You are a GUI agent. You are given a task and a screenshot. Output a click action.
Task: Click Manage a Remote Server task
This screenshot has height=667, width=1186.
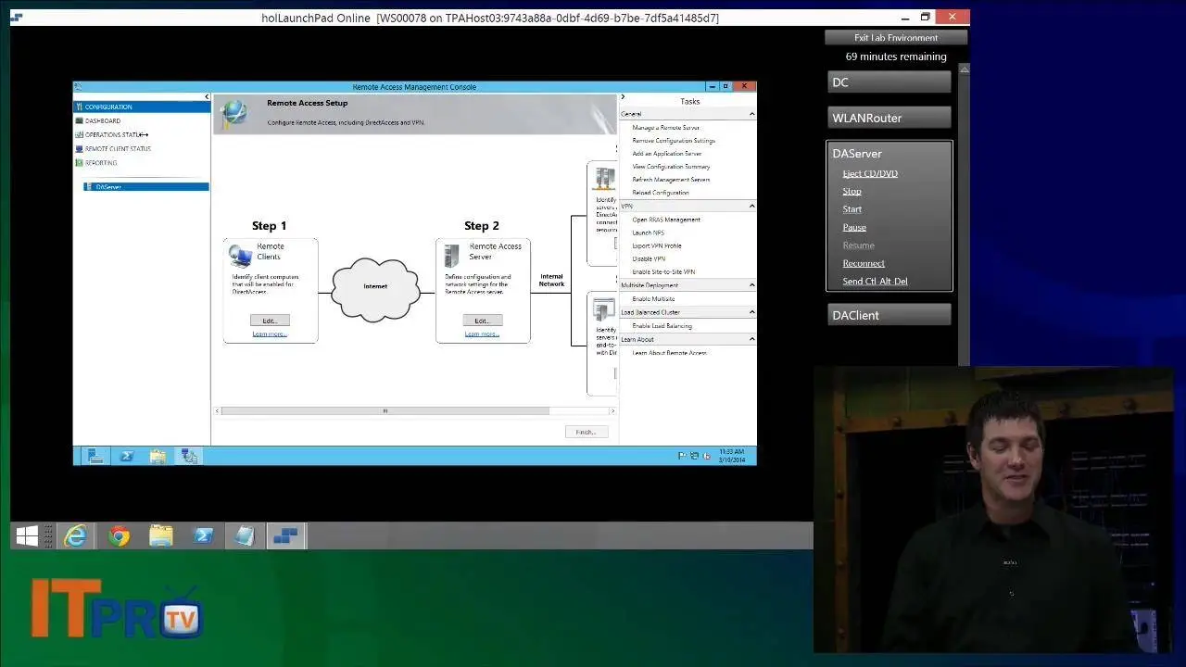point(665,127)
